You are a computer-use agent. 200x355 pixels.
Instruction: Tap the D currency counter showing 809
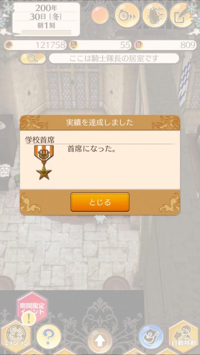pyautogui.click(x=165, y=45)
